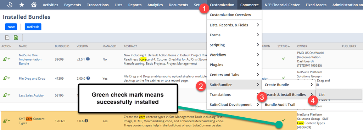Image resolution: width=363 pixels, height=130 pixels.
Task: Expand the Create Bundle submenu
Action: coord(289,85)
